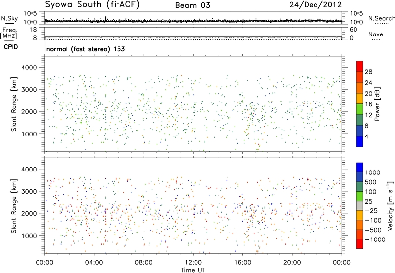Image resolution: width=395 pixels, height=273 pixels.
Task: Pick the gray -25 to 25 velocity segment
Action: (360, 206)
